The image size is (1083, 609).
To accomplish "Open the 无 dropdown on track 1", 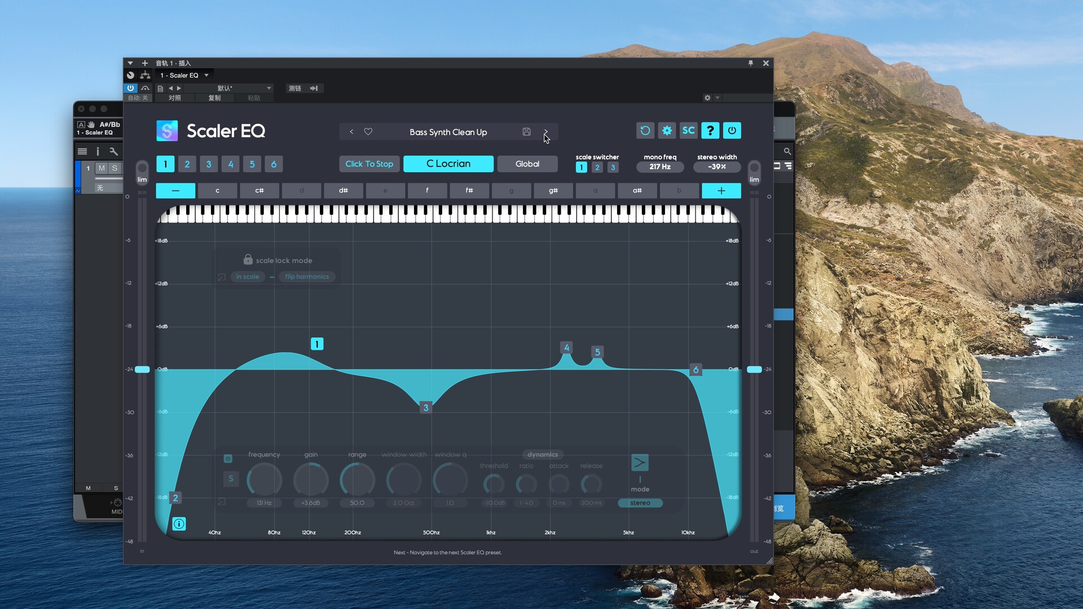I will 108,188.
